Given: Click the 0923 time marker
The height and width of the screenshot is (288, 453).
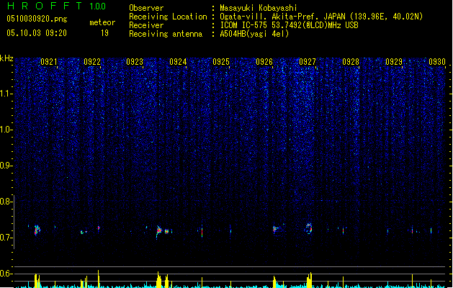Looking at the screenshot, I should click(x=135, y=62).
